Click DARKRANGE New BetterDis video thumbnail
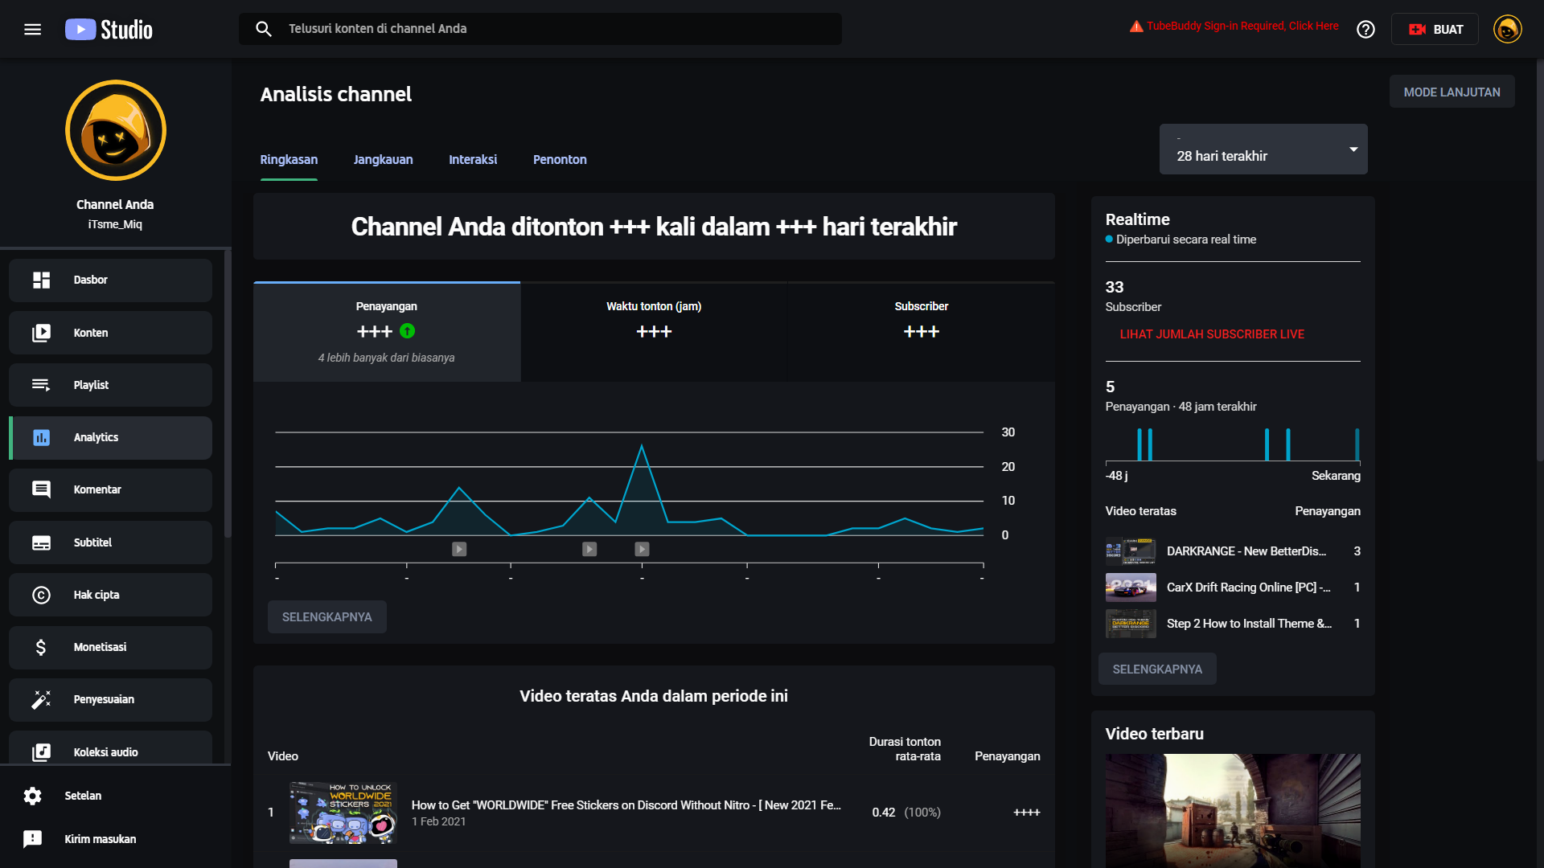This screenshot has width=1544, height=868. pyautogui.click(x=1131, y=551)
